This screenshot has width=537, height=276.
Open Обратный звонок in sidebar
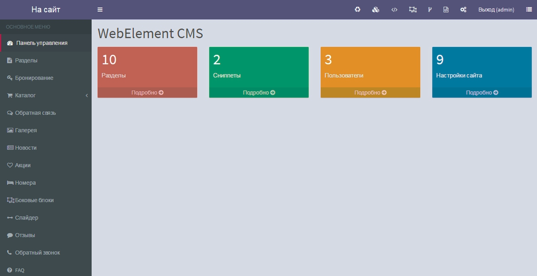pos(46,253)
